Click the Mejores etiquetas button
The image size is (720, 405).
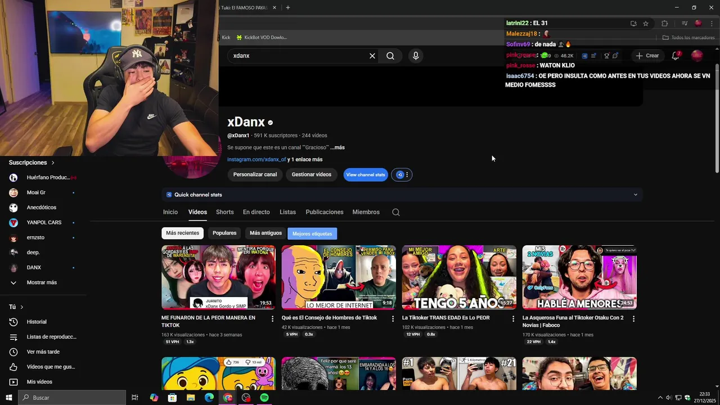(312, 233)
